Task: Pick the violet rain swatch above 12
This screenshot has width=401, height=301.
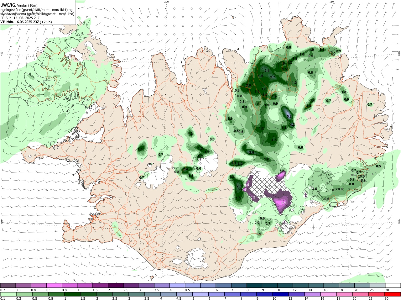Action: pos(296,294)
